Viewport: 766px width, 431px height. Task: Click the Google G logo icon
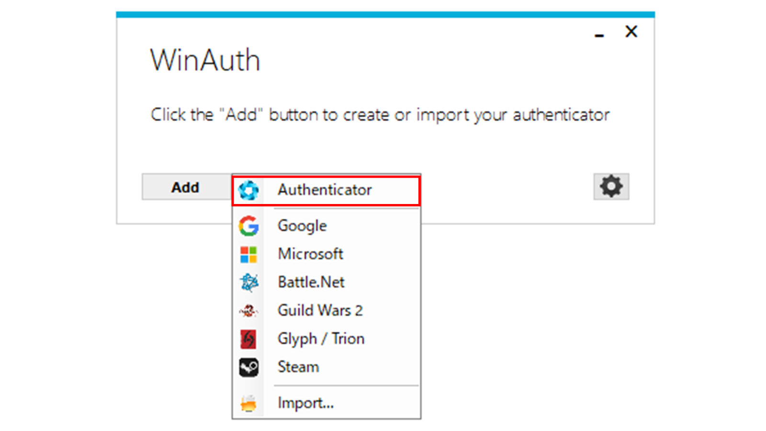[x=248, y=226]
